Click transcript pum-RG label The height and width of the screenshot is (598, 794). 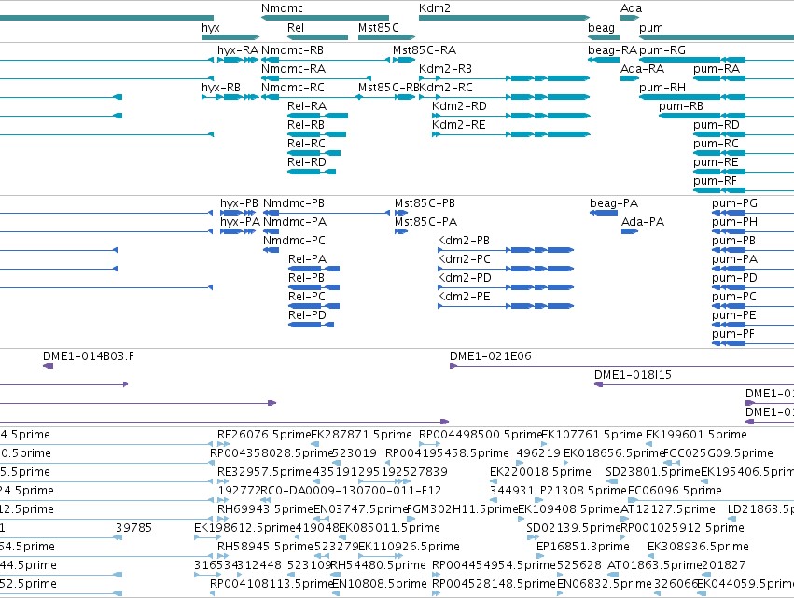point(662,50)
